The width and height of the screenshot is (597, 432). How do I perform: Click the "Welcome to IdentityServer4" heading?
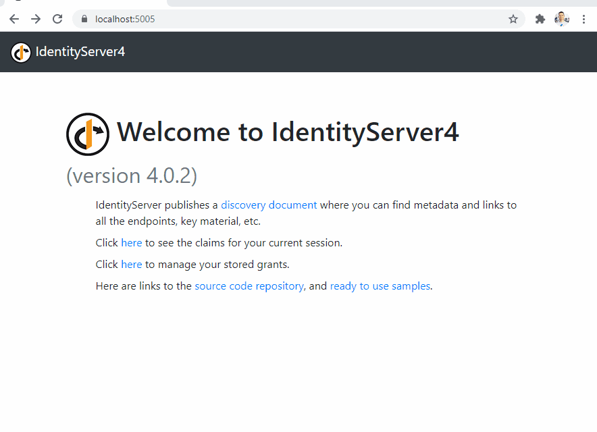[x=288, y=132]
